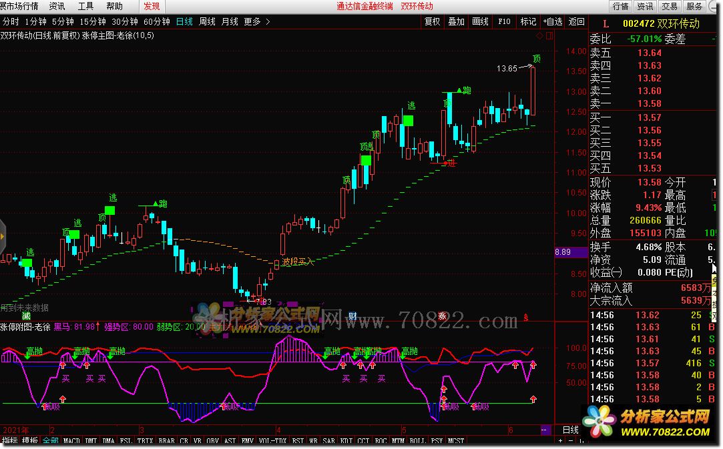Select the 模板 tab at bottom
Viewport: 723px width, 449px height.
30,441
